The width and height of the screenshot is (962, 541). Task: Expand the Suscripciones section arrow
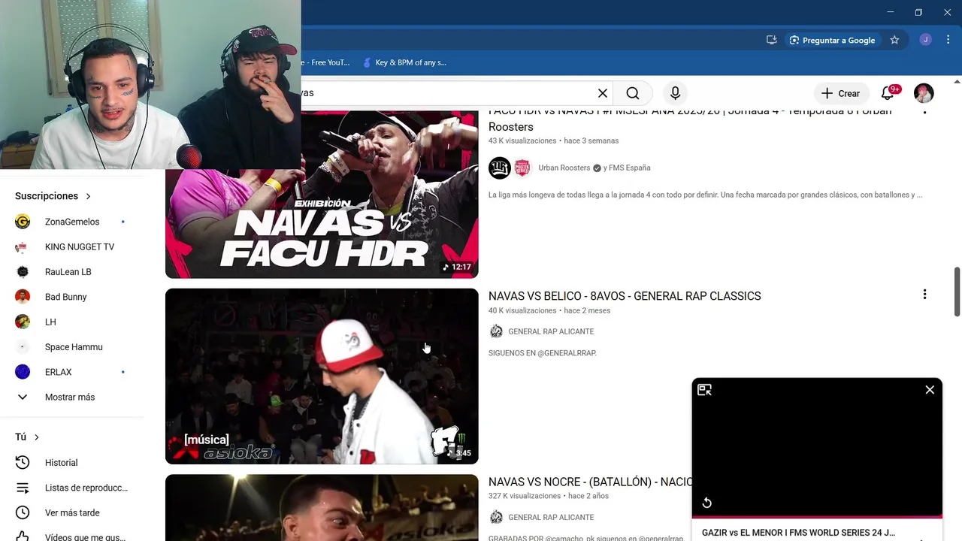point(88,196)
